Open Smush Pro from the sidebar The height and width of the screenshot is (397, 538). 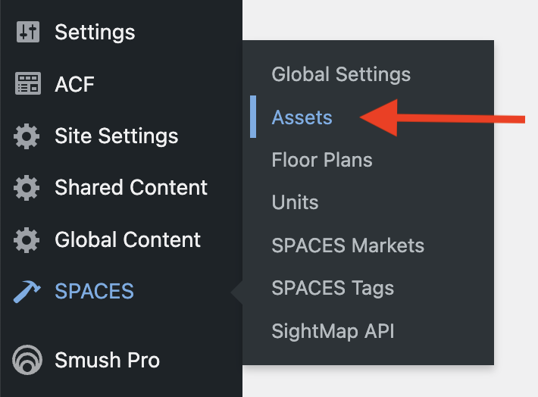point(107,360)
